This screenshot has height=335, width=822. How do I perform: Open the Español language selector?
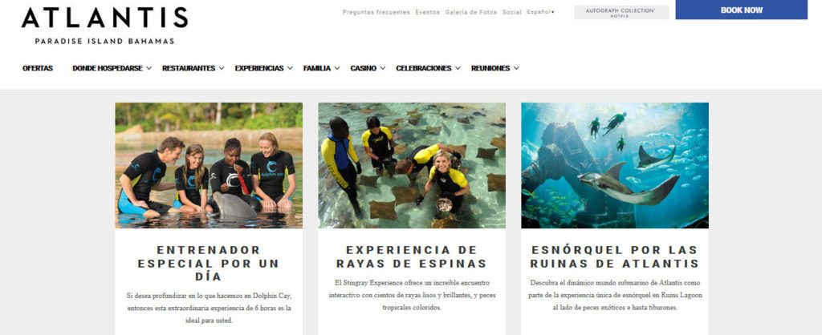point(540,12)
